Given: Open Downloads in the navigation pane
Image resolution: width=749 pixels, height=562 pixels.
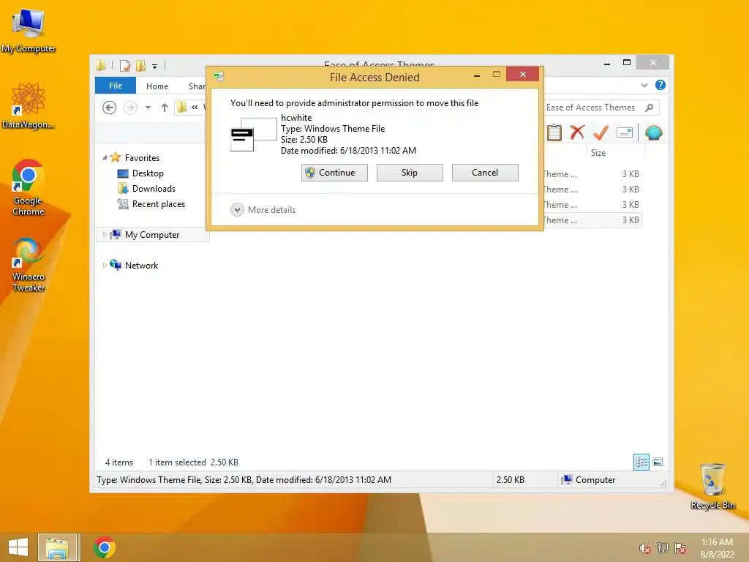Looking at the screenshot, I should [x=154, y=189].
